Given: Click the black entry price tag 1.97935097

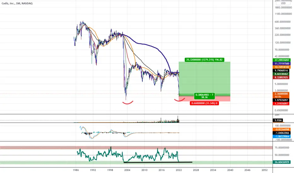Looking at the screenshot, I should (281, 100).
